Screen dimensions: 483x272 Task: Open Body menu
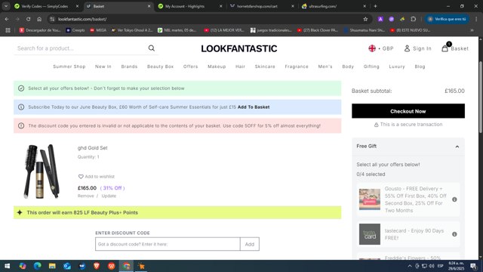[348, 66]
